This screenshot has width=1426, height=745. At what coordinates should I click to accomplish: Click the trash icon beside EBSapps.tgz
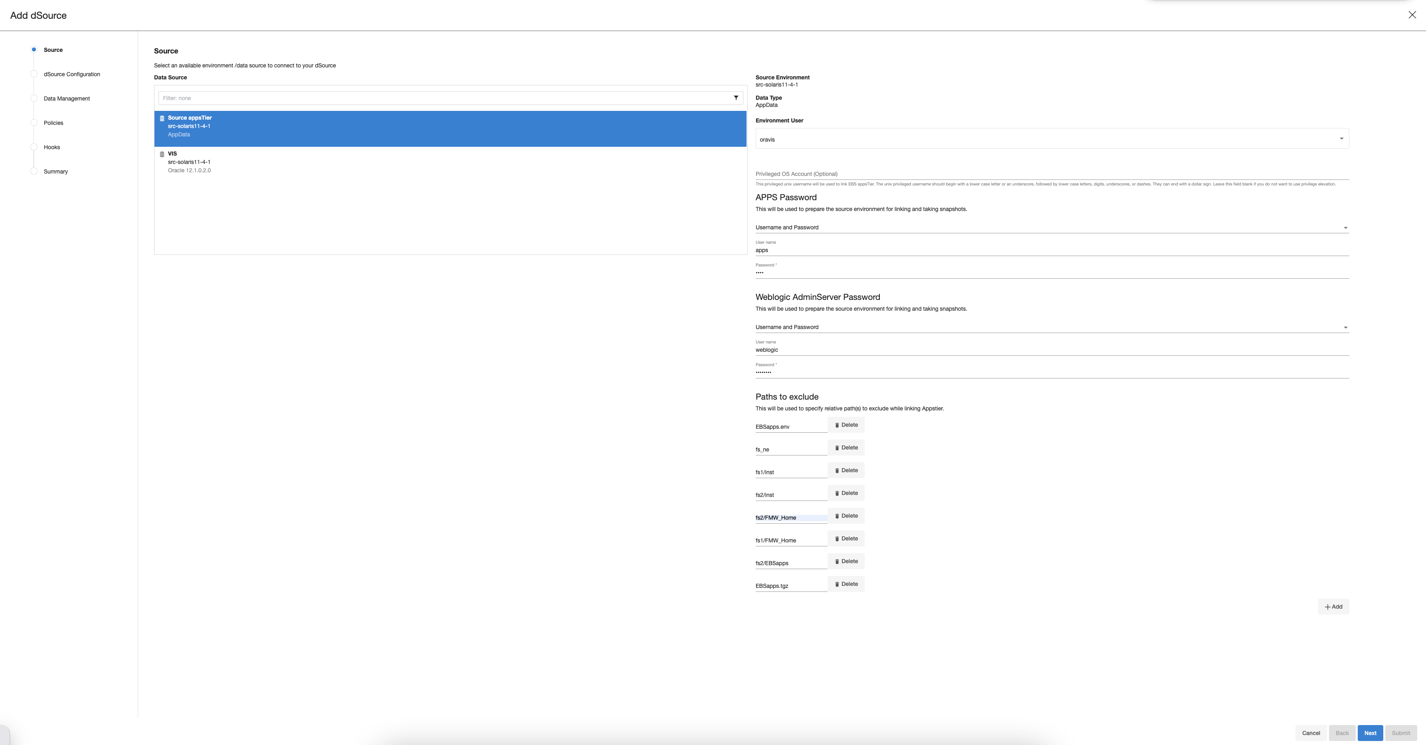[x=837, y=584]
